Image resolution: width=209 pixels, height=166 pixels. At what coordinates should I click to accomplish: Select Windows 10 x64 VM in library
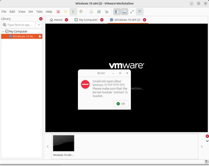click(22, 36)
